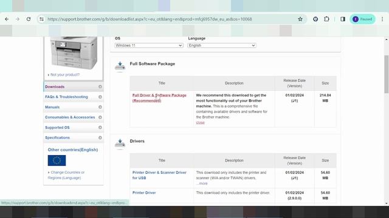Reload the Brother support page
The image size is (389, 218).
pyautogui.click(x=29, y=19)
